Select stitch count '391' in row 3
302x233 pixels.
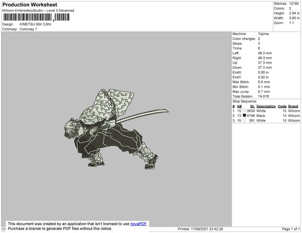click(x=252, y=121)
